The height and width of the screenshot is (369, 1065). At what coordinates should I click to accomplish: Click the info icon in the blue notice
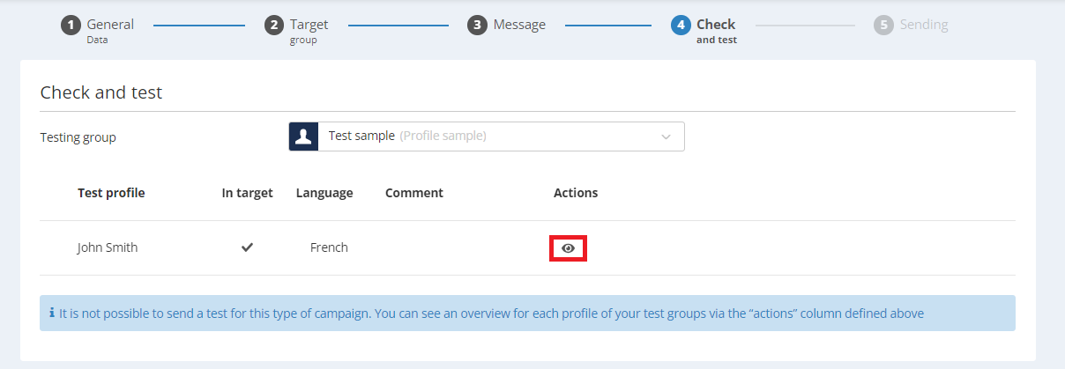click(52, 313)
